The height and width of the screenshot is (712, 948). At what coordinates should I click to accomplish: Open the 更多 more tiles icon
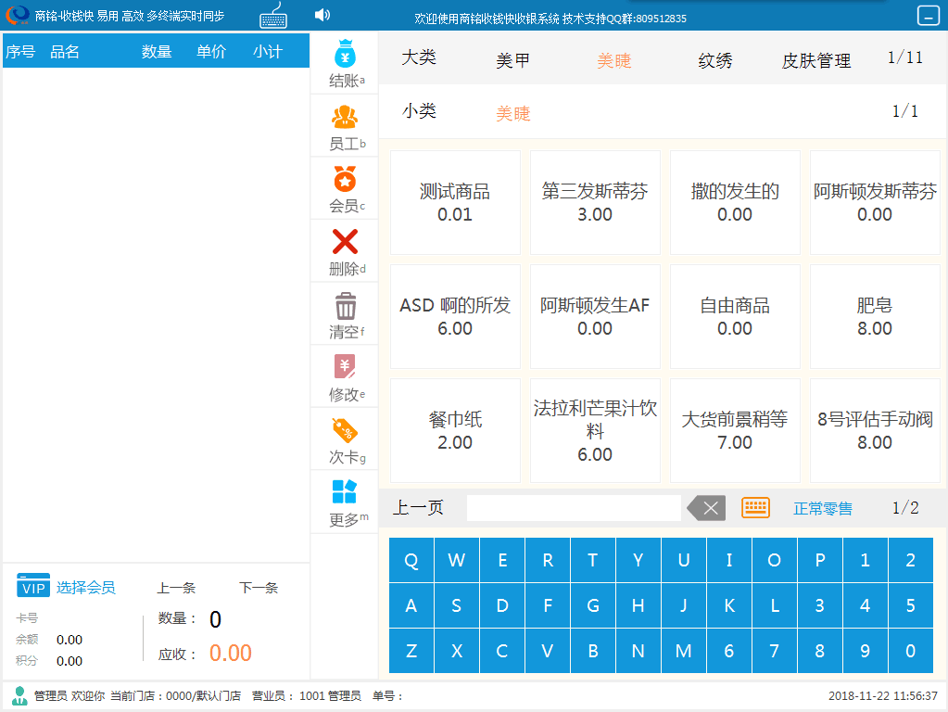(x=346, y=491)
